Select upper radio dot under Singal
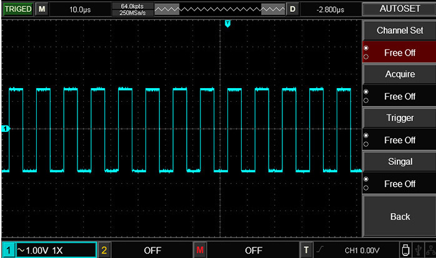The image size is (436, 258). click(x=366, y=179)
